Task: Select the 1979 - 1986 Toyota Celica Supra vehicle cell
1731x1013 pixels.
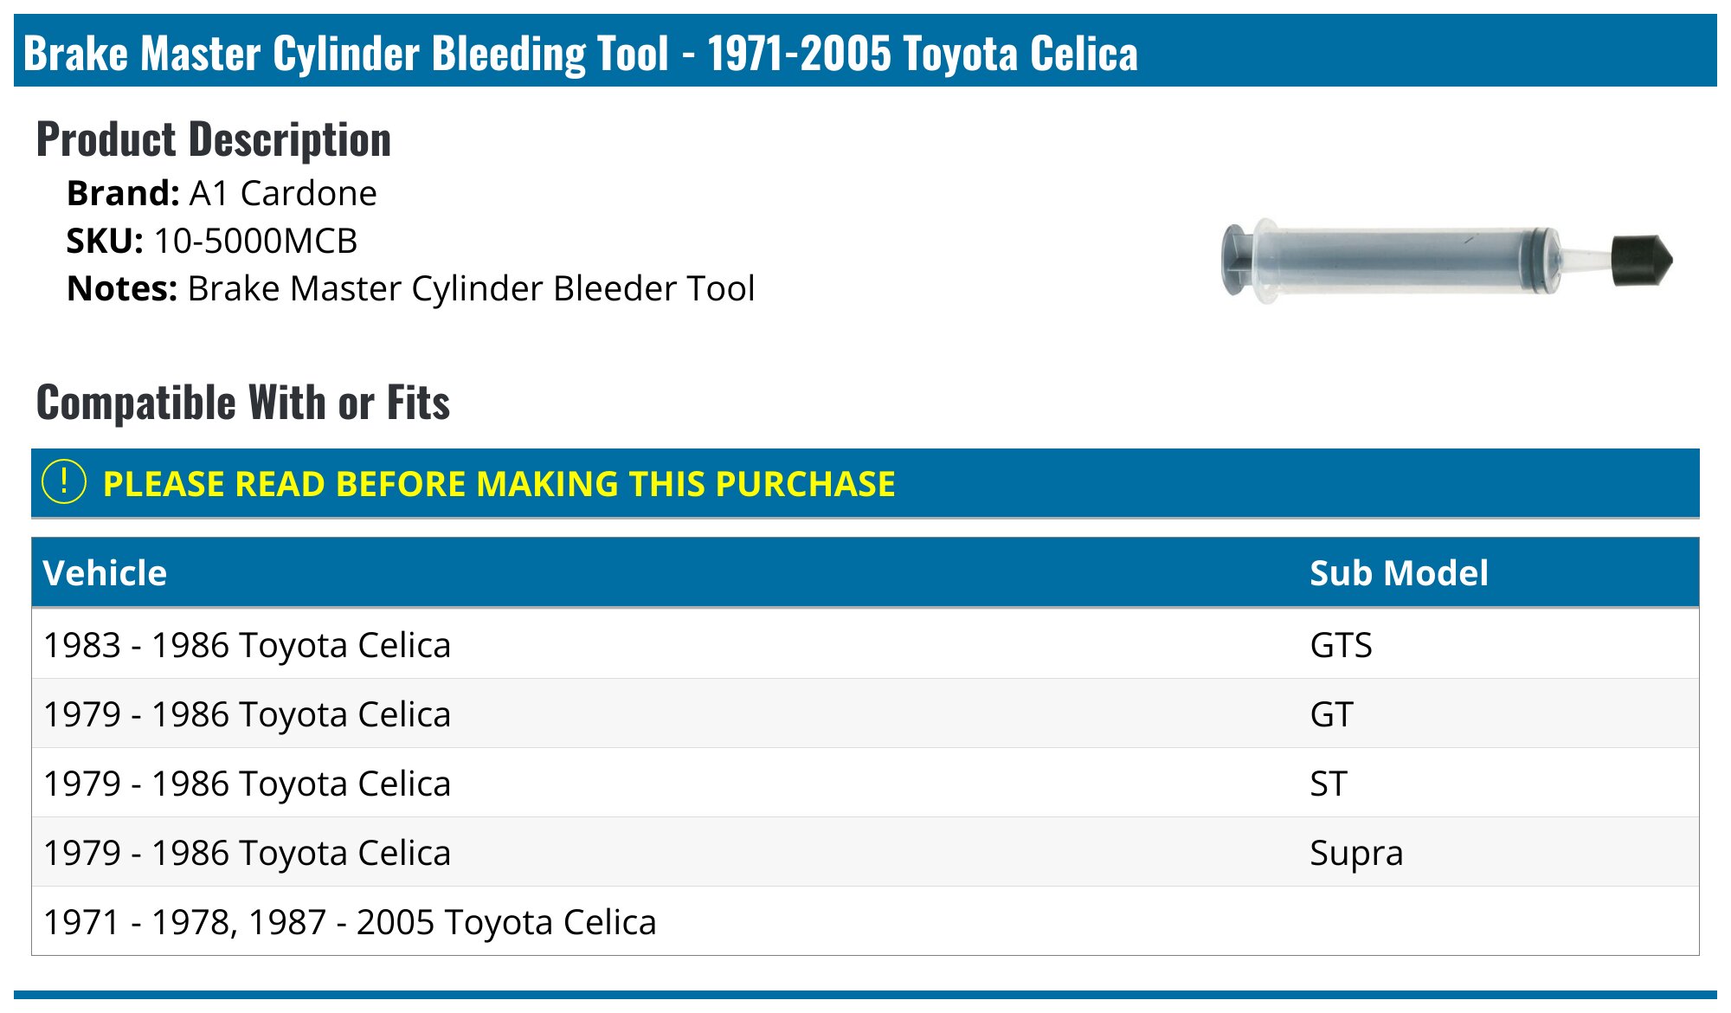Action: 248,853
